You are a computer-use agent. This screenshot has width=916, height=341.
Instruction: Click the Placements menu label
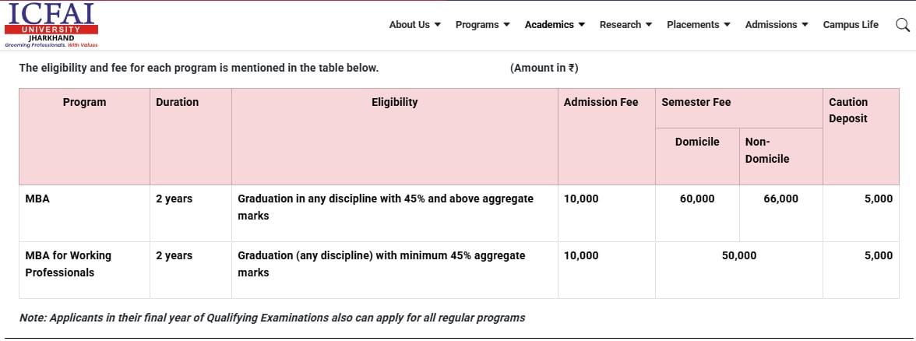(692, 25)
